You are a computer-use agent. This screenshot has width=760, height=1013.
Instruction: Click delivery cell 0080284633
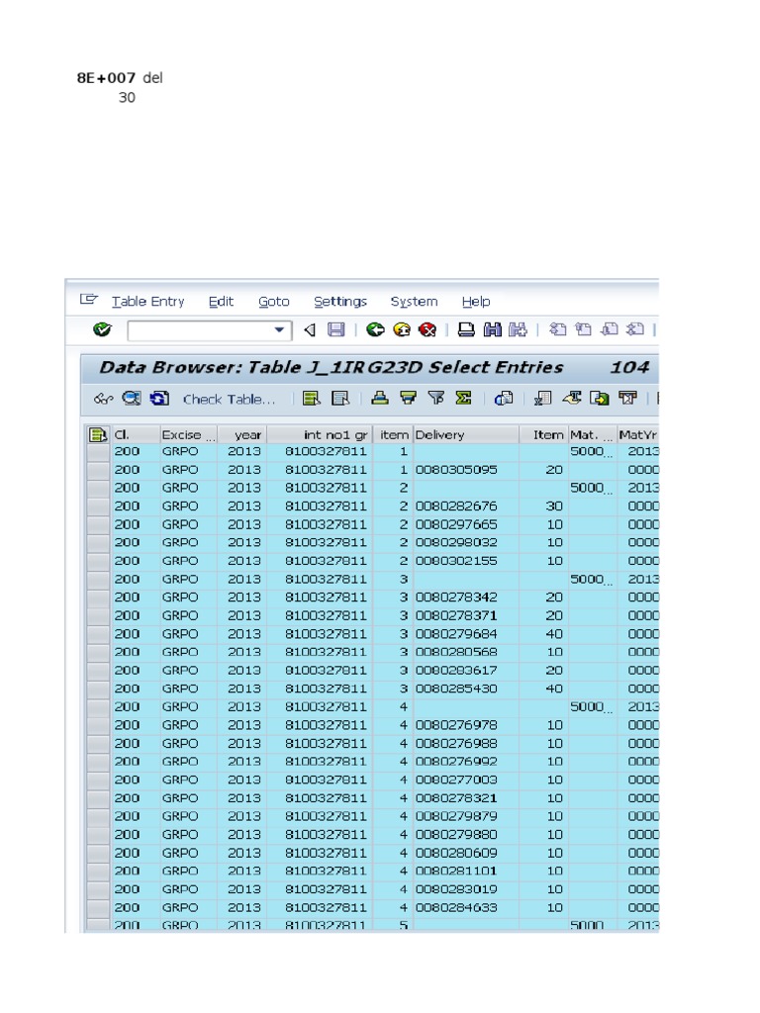click(x=466, y=908)
